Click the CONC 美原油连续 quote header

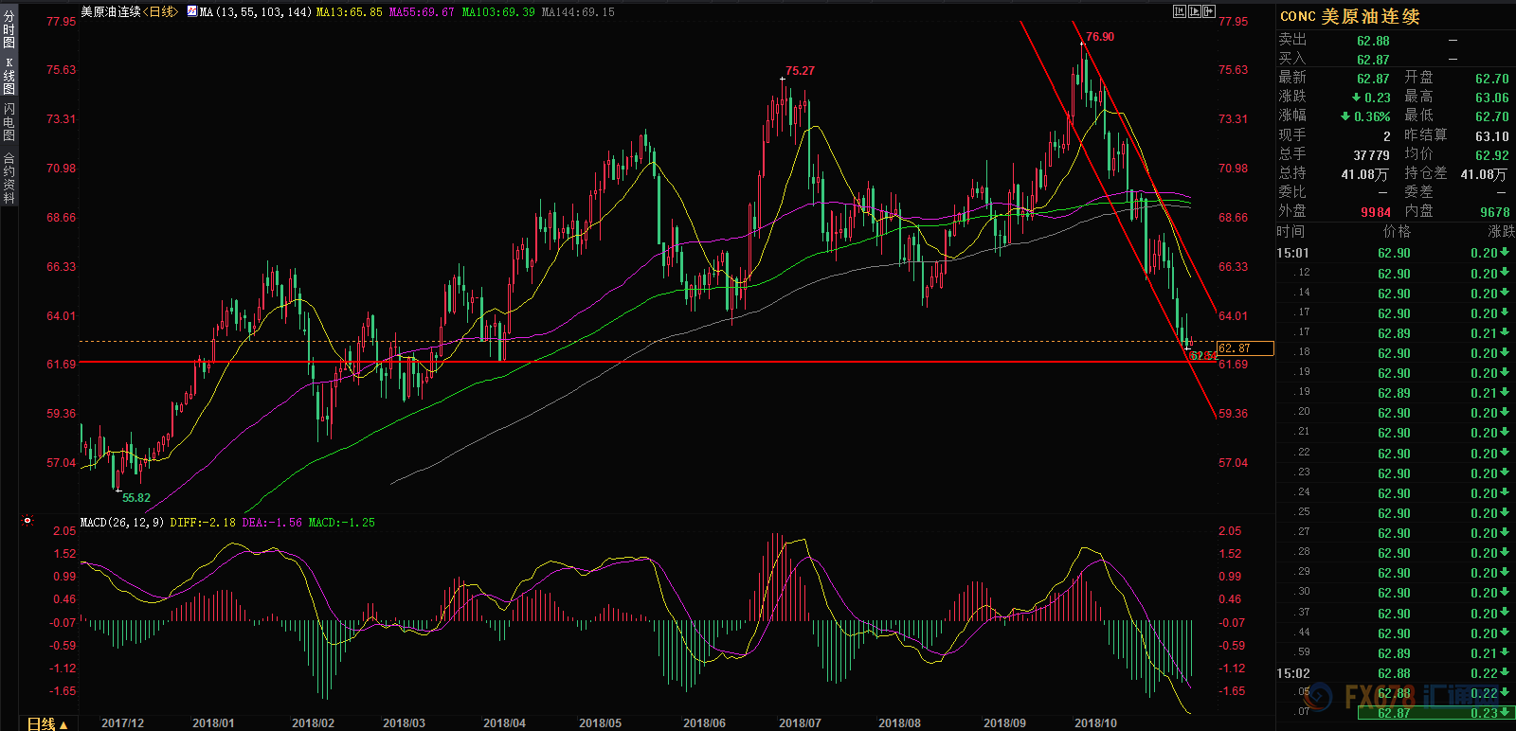(x=1349, y=16)
